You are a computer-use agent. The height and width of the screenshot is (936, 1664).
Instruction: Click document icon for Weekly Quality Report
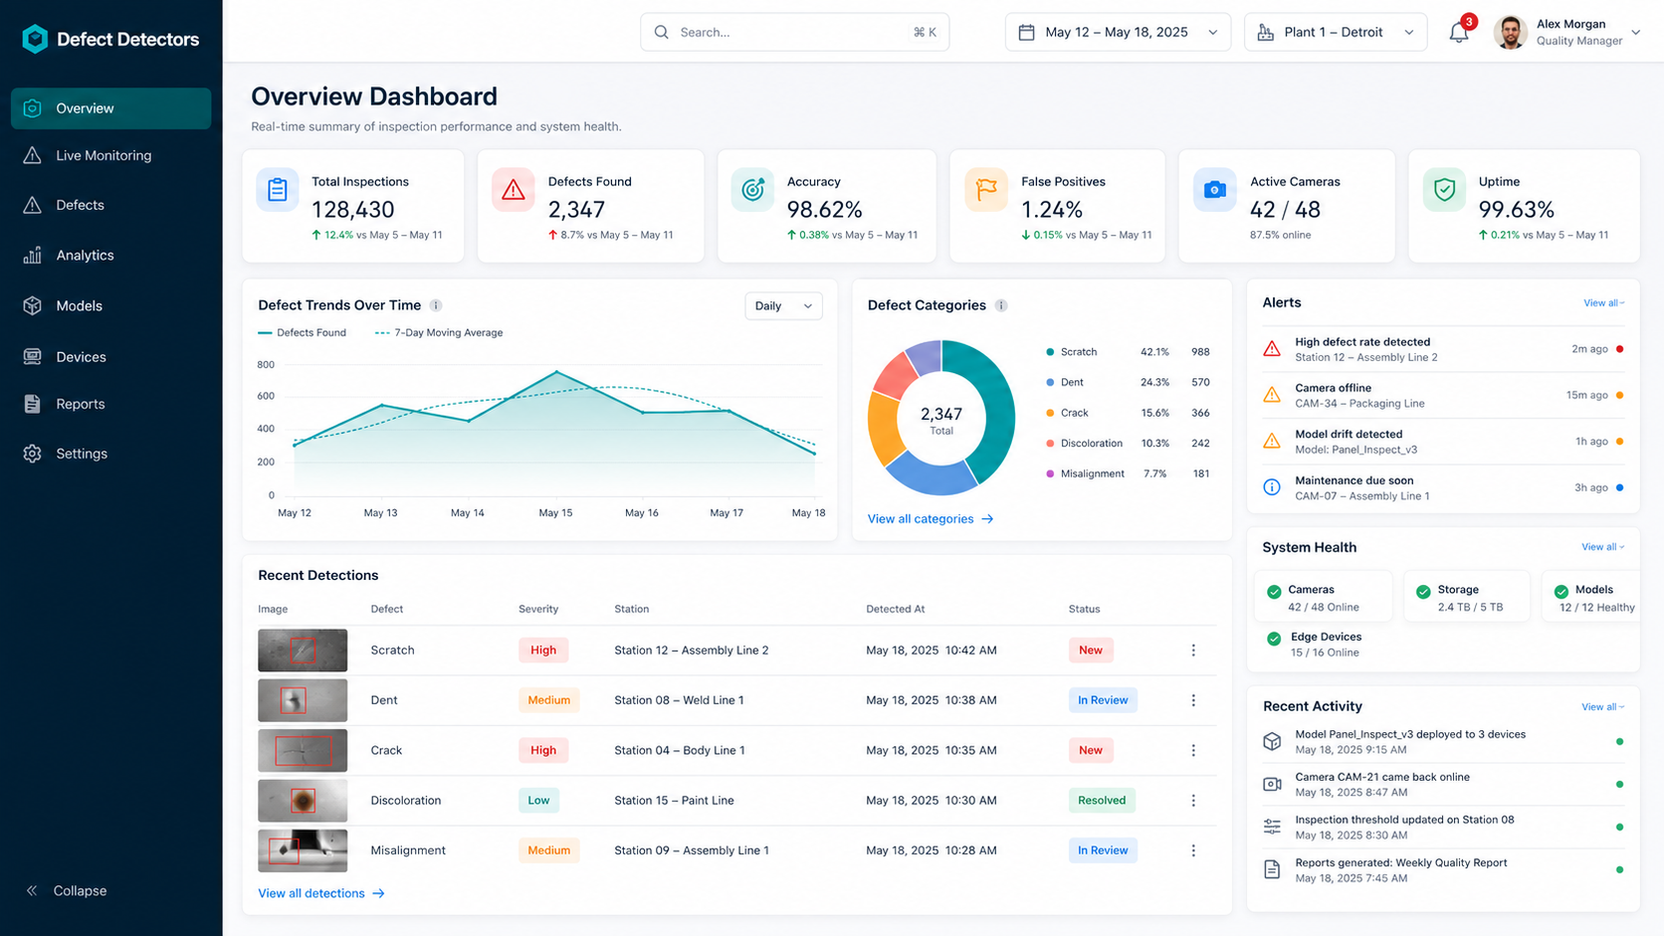click(x=1272, y=869)
